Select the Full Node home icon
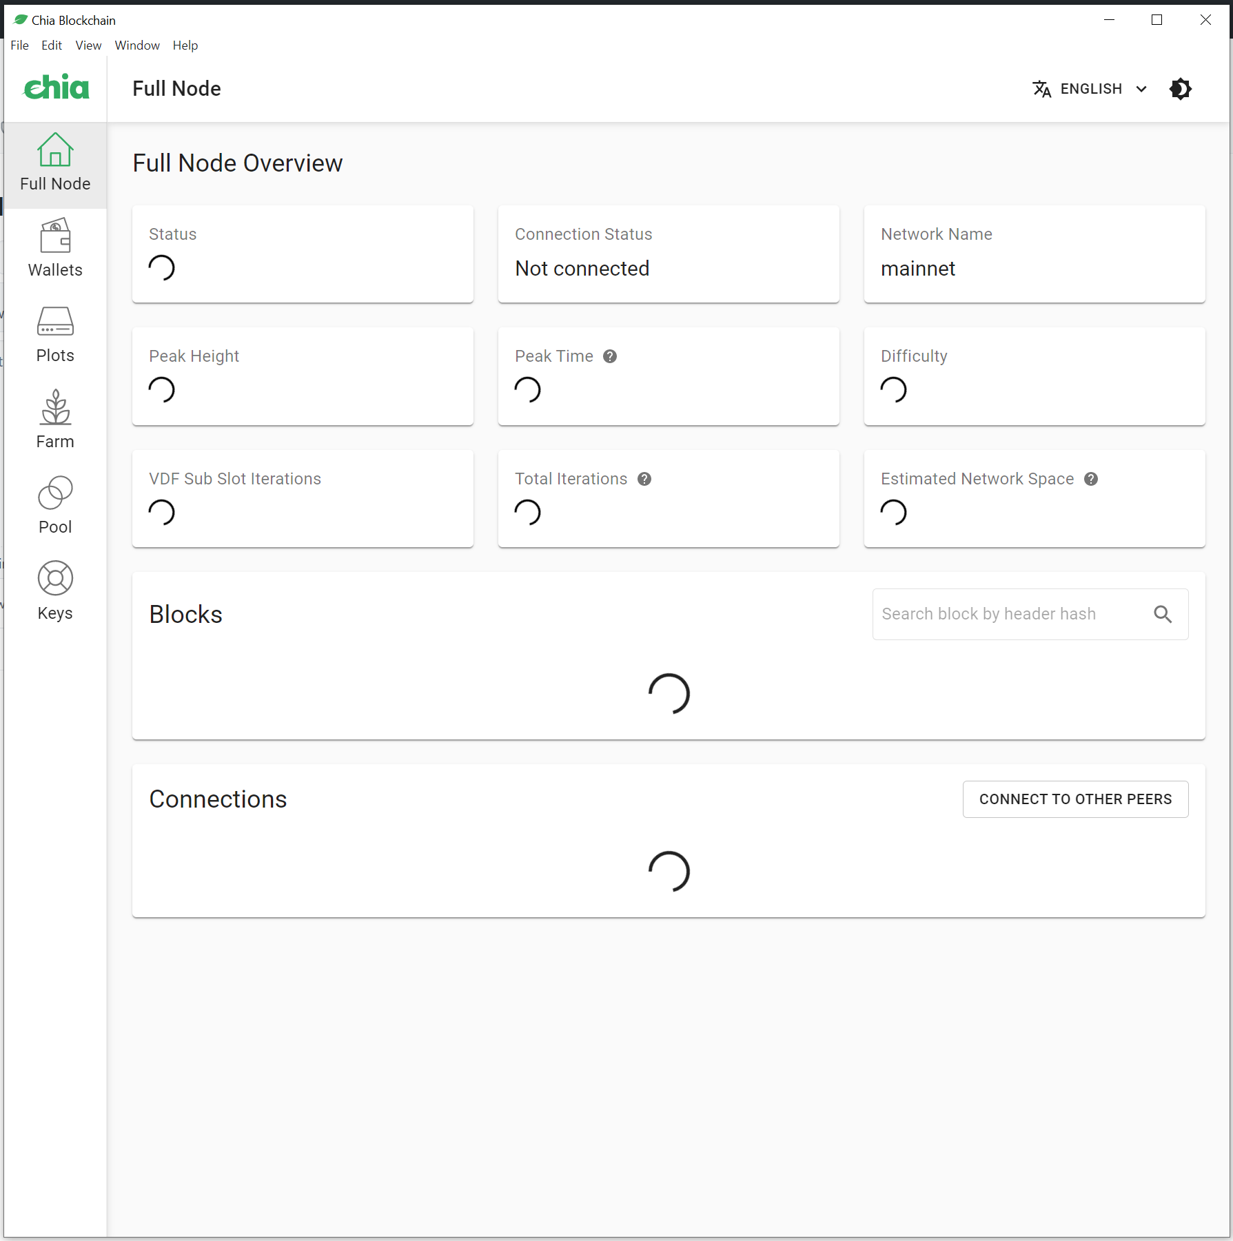Screen dimensions: 1233x1241 (x=55, y=150)
